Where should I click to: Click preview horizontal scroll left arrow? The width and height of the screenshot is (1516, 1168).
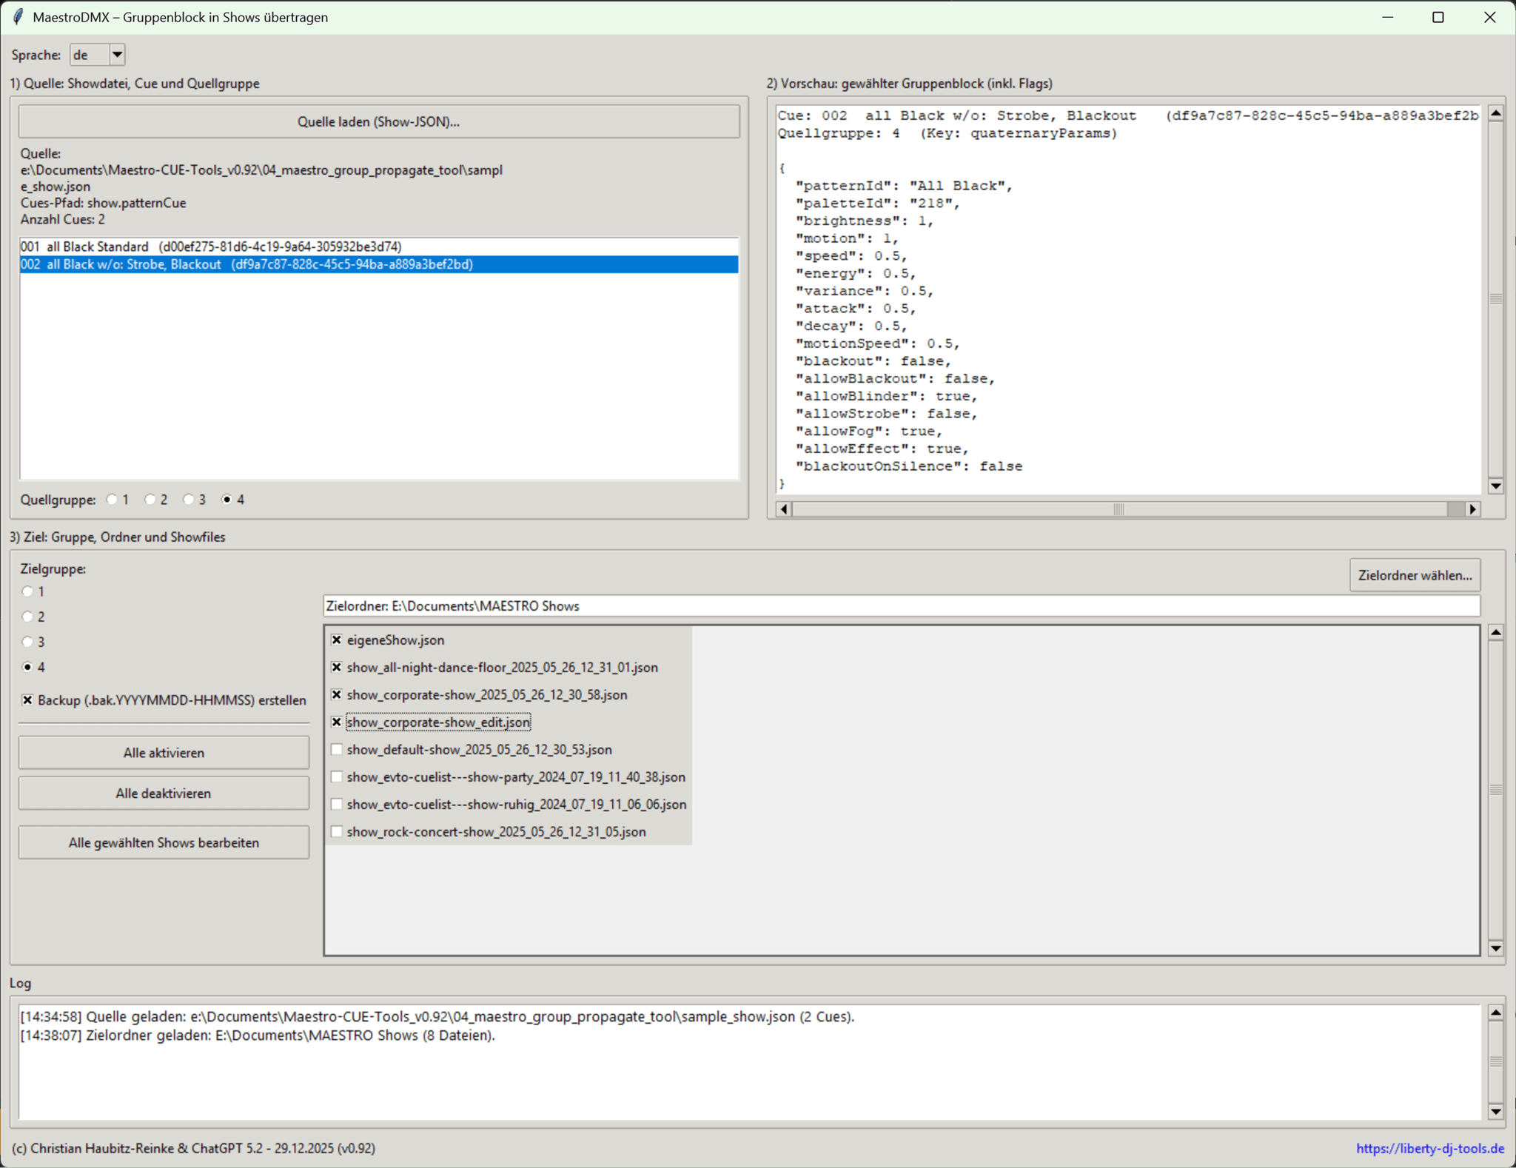[784, 509]
